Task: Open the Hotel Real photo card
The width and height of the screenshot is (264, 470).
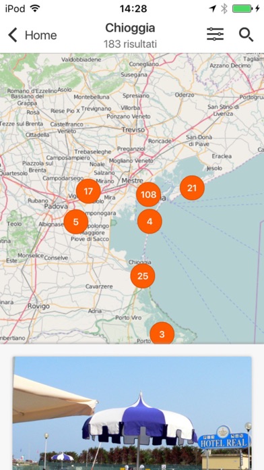Action: (x=132, y=413)
